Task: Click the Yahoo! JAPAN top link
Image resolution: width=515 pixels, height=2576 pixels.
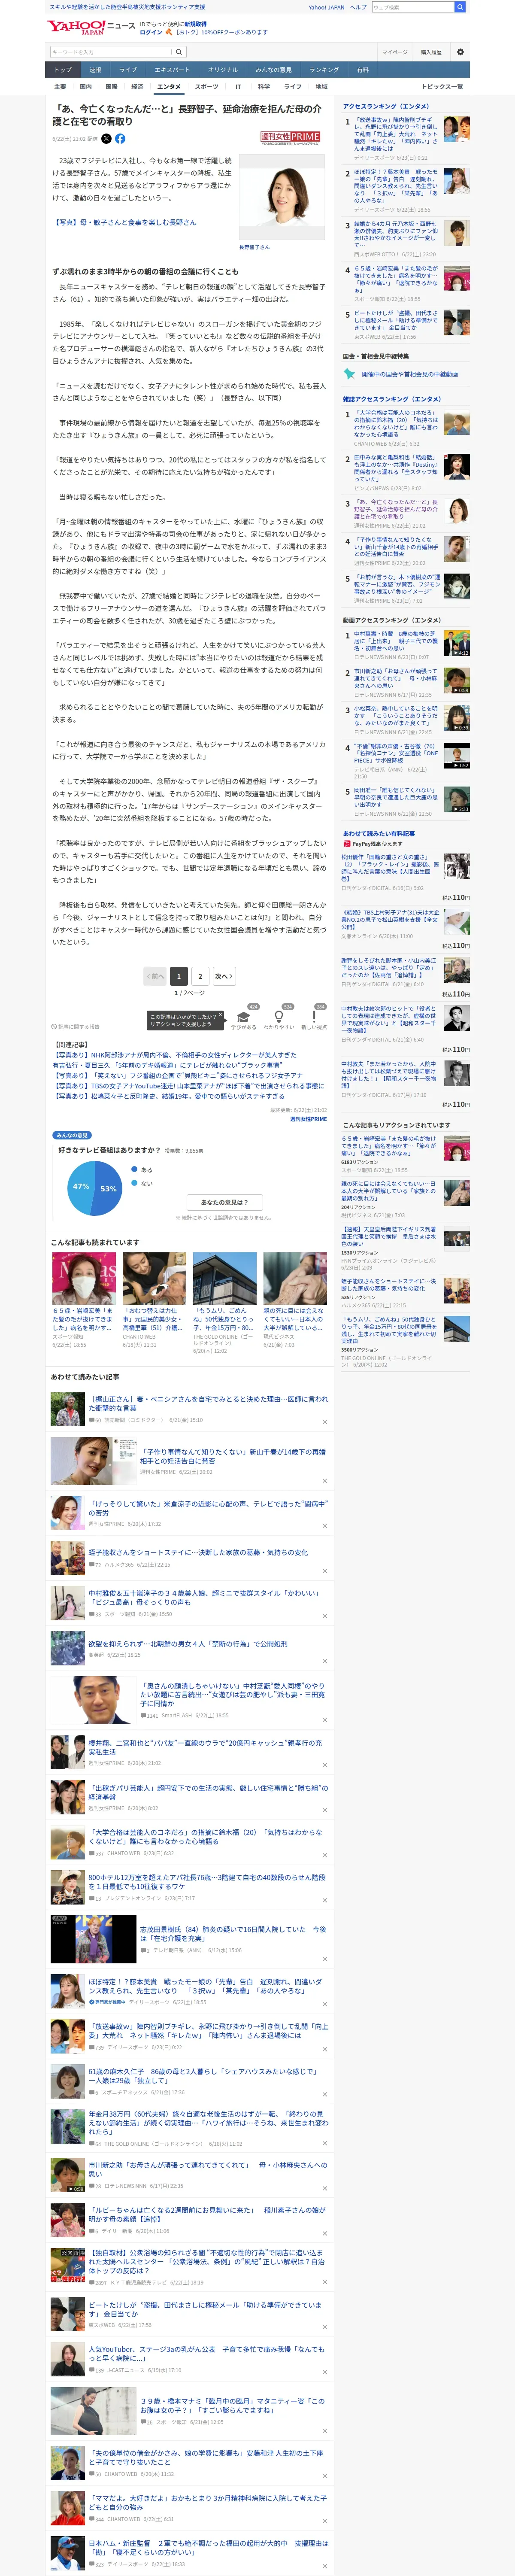Action: tap(326, 7)
